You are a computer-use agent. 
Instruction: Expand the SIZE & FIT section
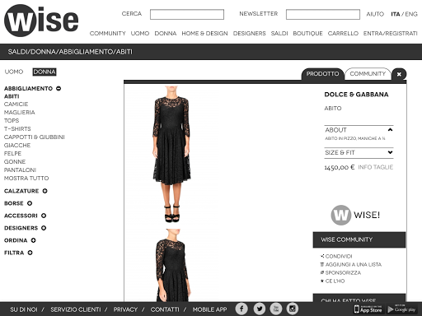click(359, 152)
